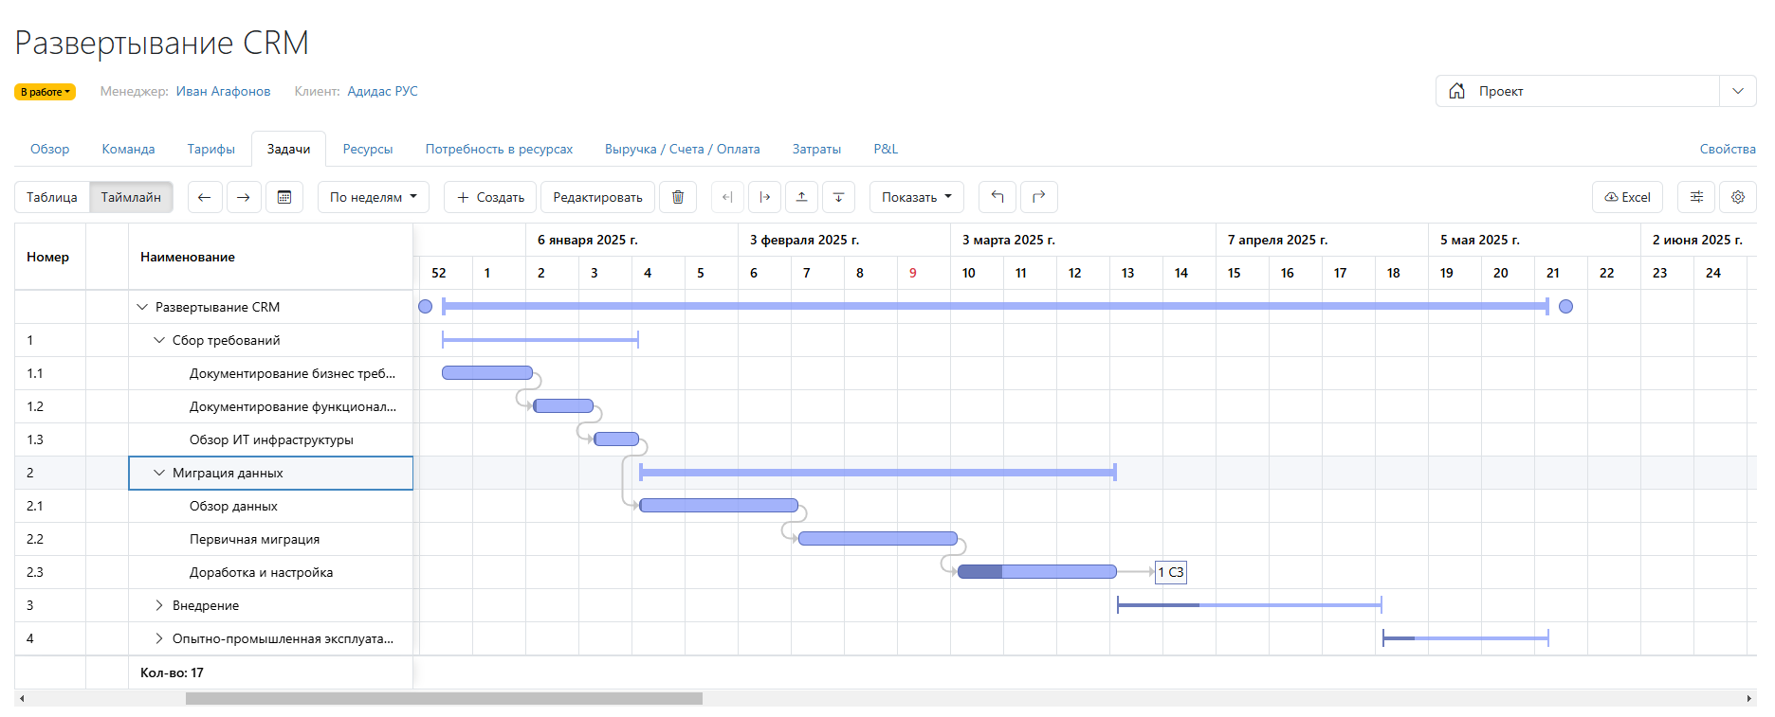The width and height of the screenshot is (1775, 717).
Task: Open the В работе status dropdown
Action: tap(45, 92)
